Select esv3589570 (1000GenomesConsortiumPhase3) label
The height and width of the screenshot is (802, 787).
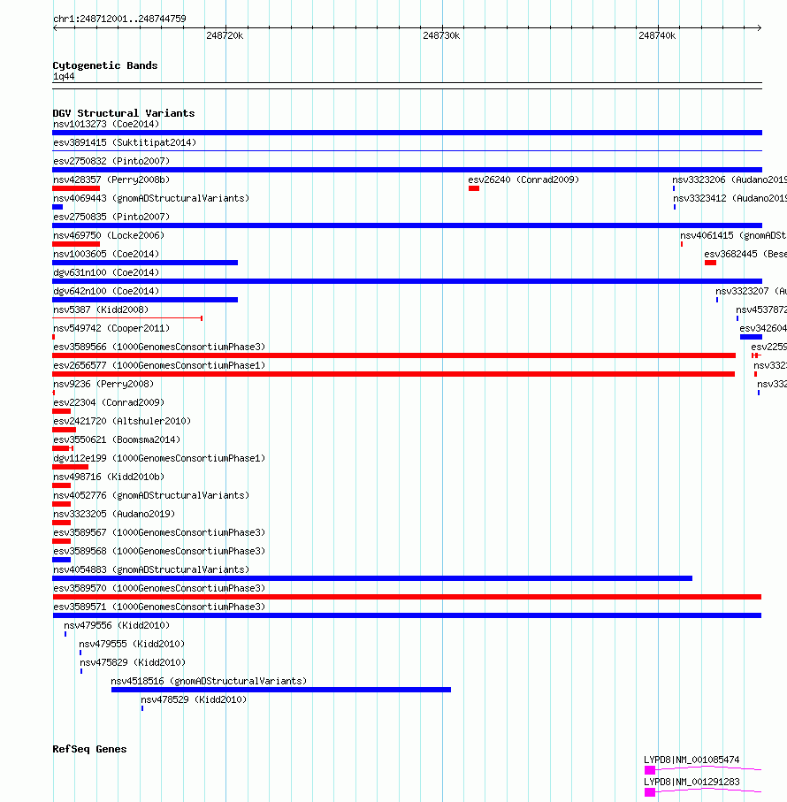point(159,589)
